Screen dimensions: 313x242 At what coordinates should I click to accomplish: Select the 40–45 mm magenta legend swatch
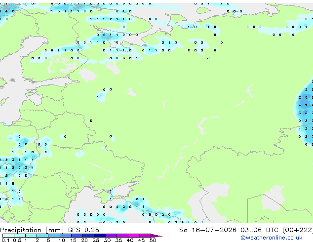click(x=134, y=236)
